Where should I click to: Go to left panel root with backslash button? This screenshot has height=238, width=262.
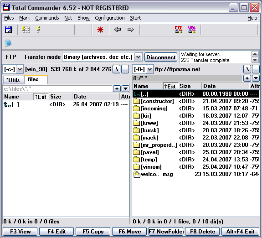(117, 69)
